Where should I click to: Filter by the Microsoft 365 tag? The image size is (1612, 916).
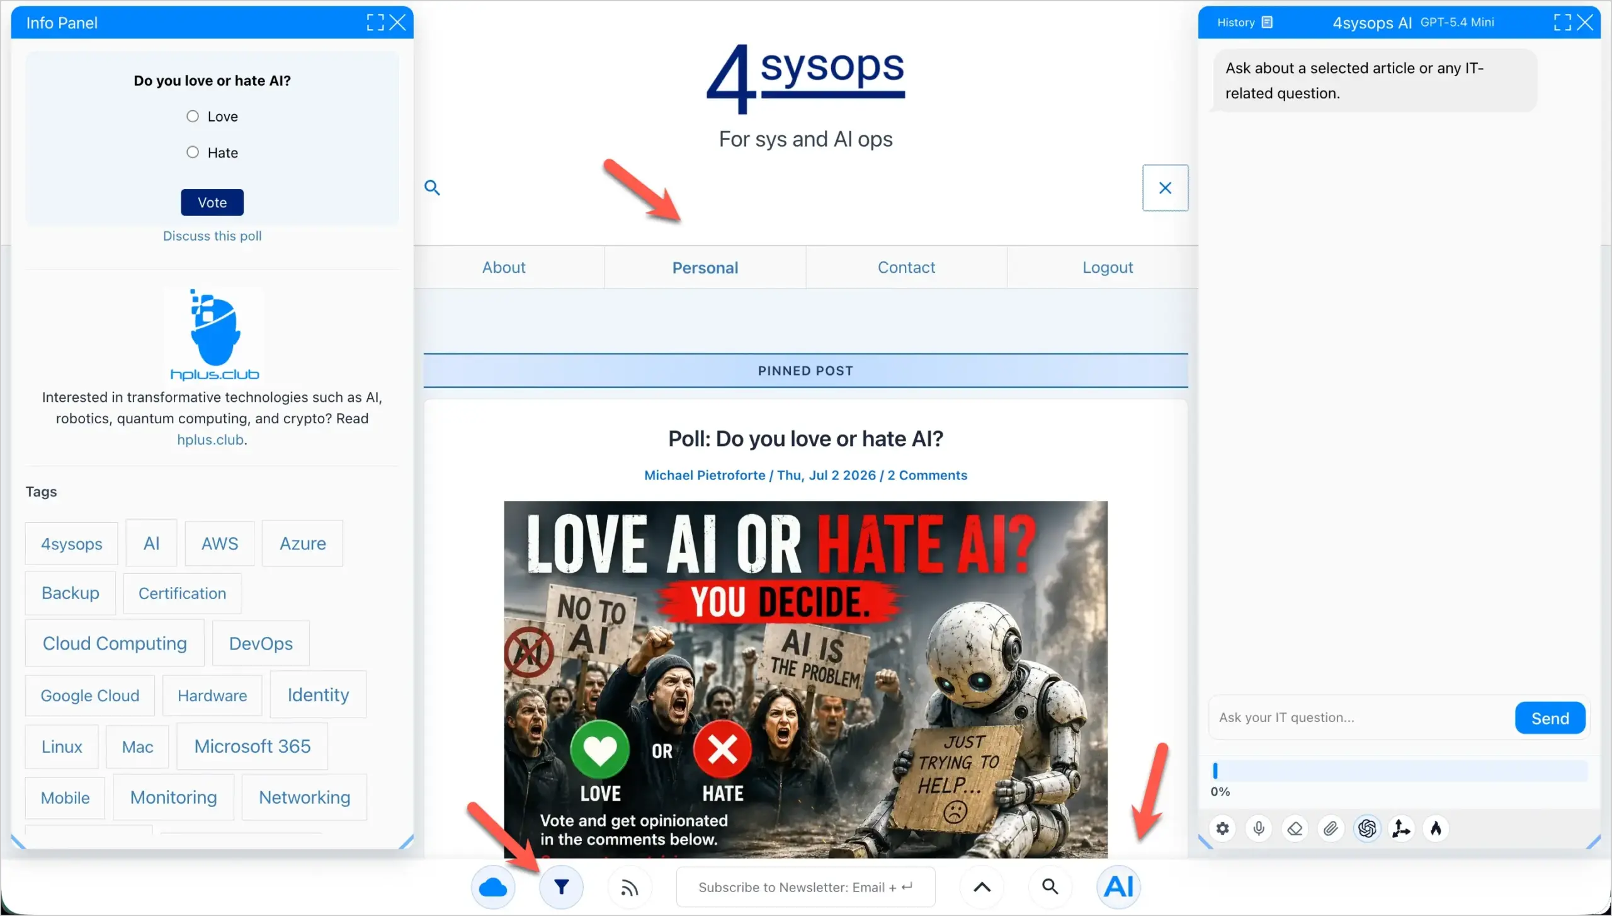coord(252,746)
